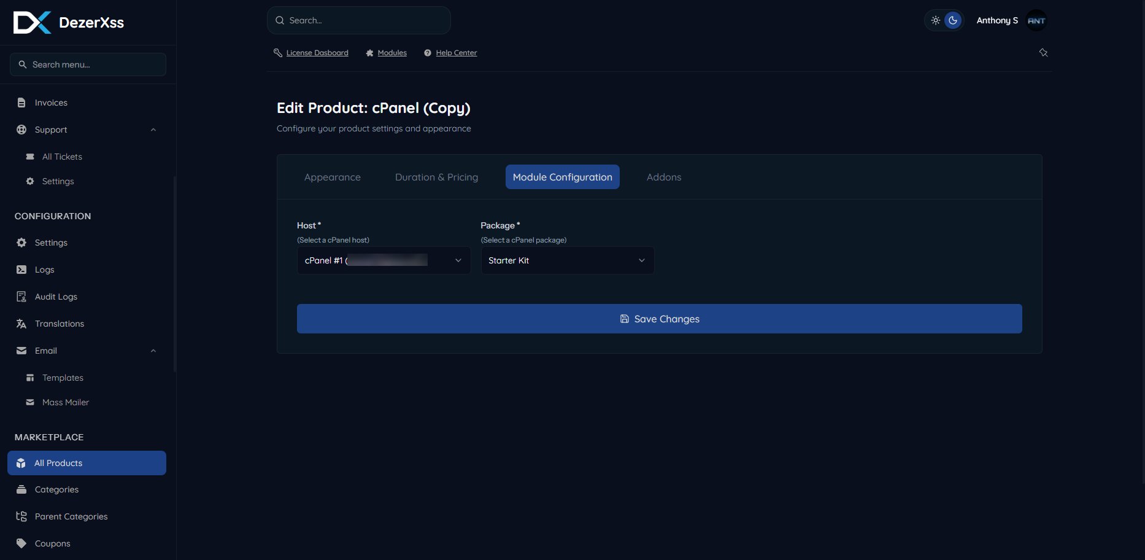Click the Categories stack icon

pos(21,489)
